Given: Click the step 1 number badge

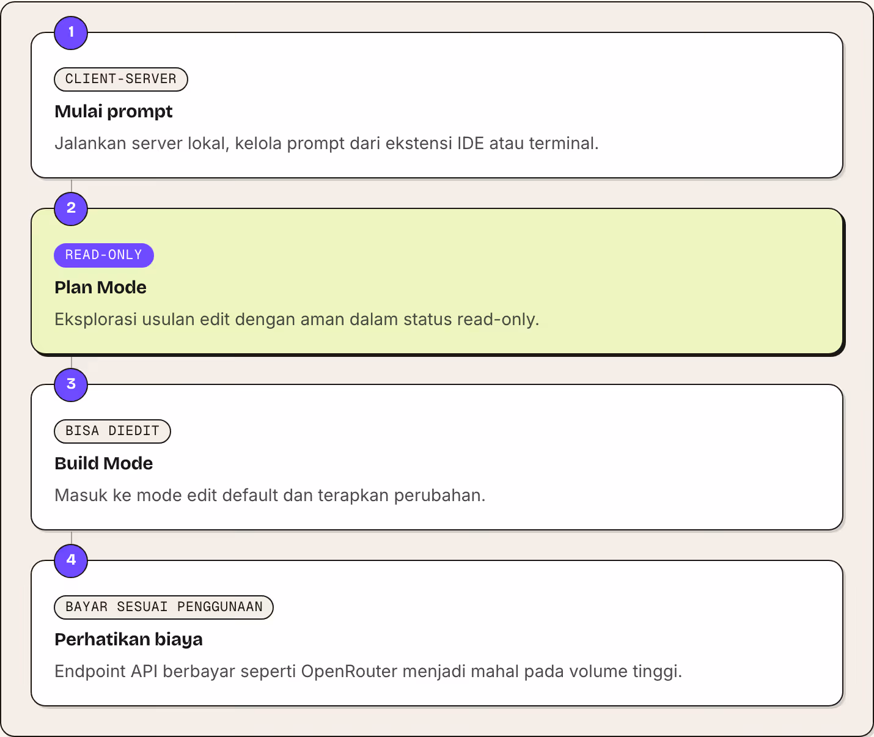Looking at the screenshot, I should pos(71,32).
